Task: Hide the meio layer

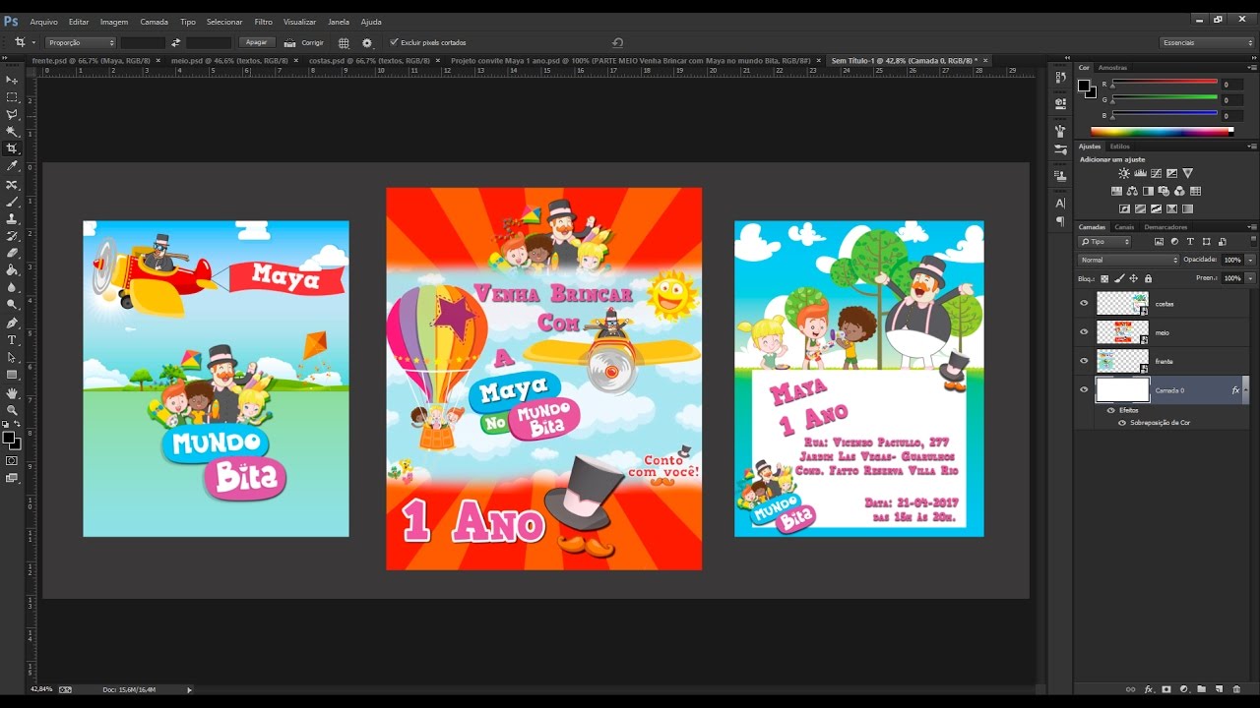Action: (x=1084, y=332)
